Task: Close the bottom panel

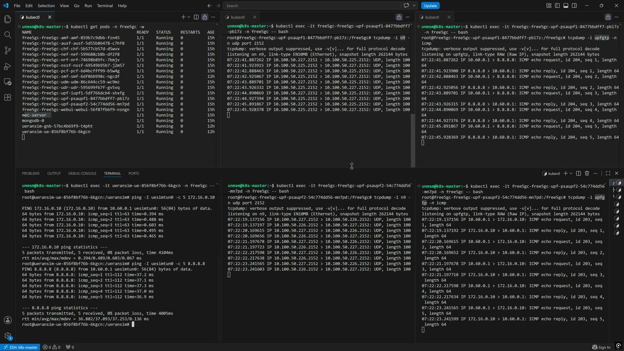Action: tap(616, 173)
